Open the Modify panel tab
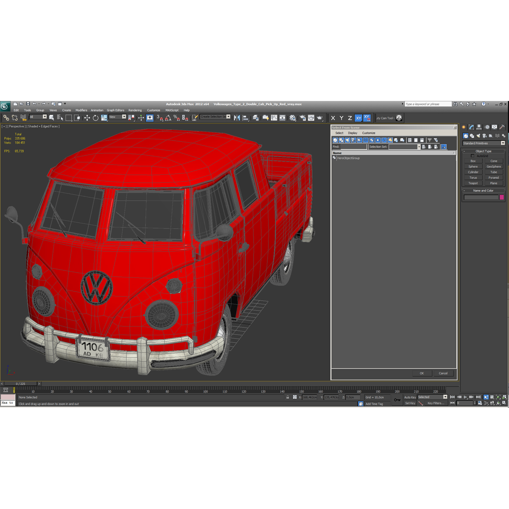 (471, 127)
